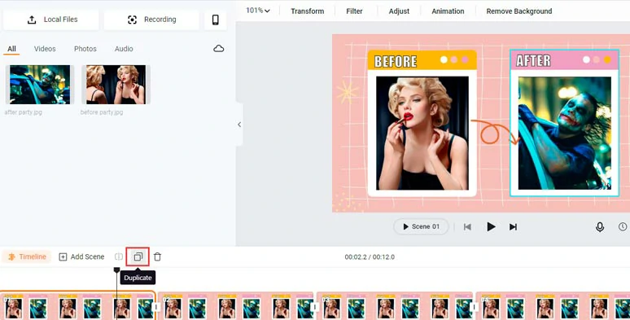Skip to next scene

point(513,227)
